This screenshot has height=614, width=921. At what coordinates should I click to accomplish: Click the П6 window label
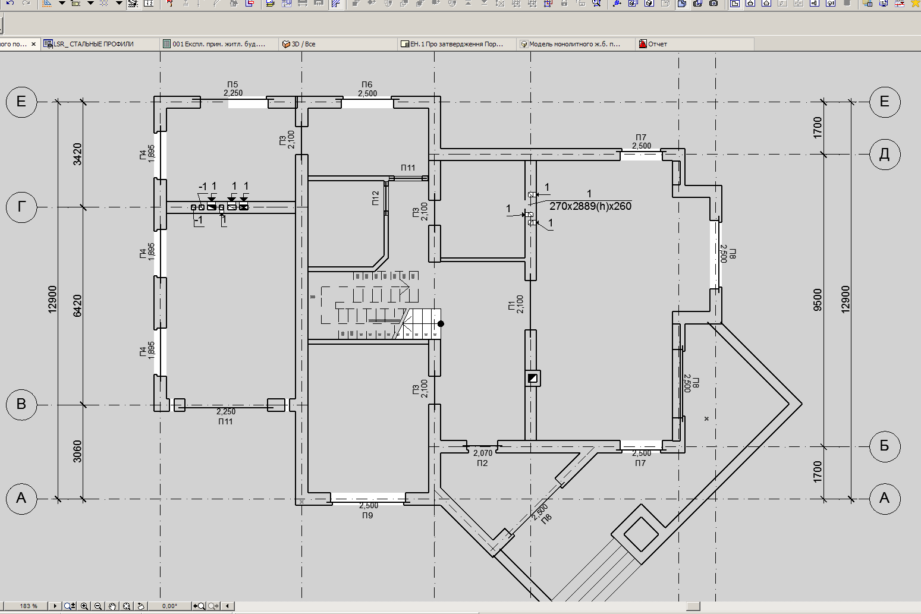(x=367, y=84)
